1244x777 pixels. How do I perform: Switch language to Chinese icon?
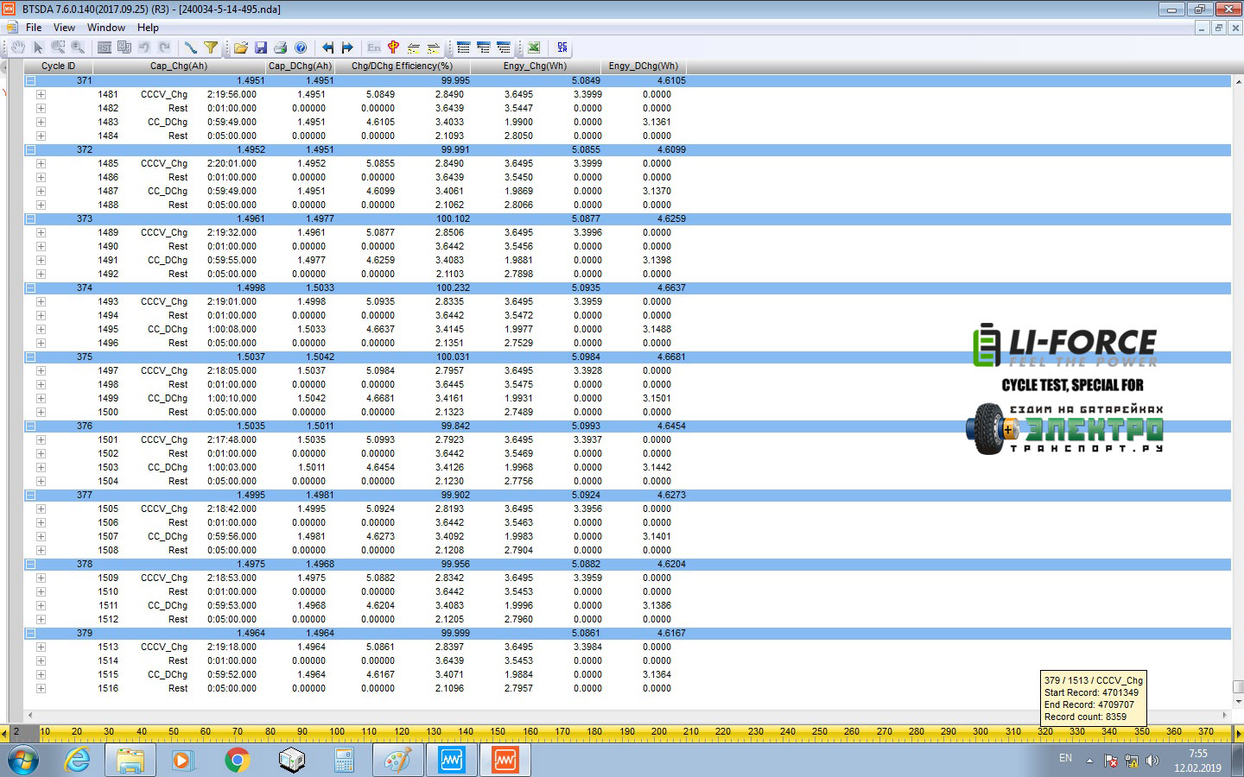pyautogui.click(x=394, y=47)
